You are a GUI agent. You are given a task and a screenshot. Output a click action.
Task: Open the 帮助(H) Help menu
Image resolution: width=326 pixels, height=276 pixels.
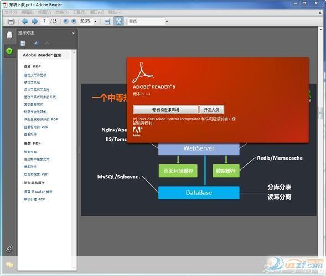[x=115, y=13]
